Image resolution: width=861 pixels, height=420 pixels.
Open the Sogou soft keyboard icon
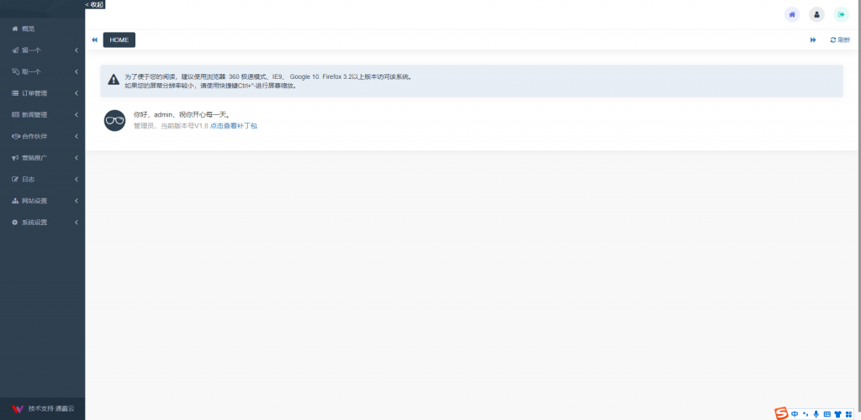click(x=827, y=413)
